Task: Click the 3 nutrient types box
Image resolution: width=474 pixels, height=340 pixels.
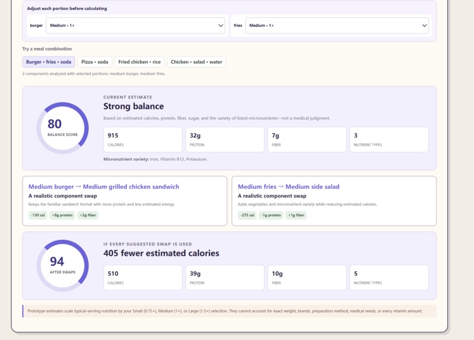Action: coord(389,139)
